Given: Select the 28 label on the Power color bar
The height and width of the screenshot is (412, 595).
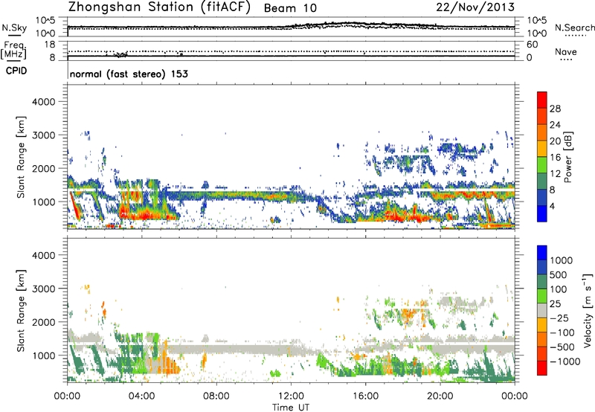Looking at the screenshot, I should [x=555, y=109].
